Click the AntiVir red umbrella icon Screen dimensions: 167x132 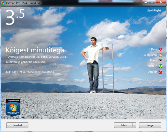point(160,72)
